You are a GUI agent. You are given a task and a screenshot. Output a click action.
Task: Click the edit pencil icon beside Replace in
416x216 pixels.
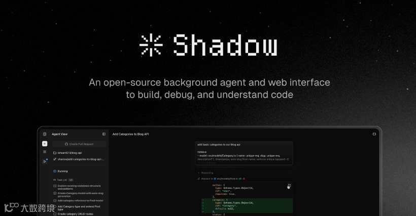[x=198, y=179]
